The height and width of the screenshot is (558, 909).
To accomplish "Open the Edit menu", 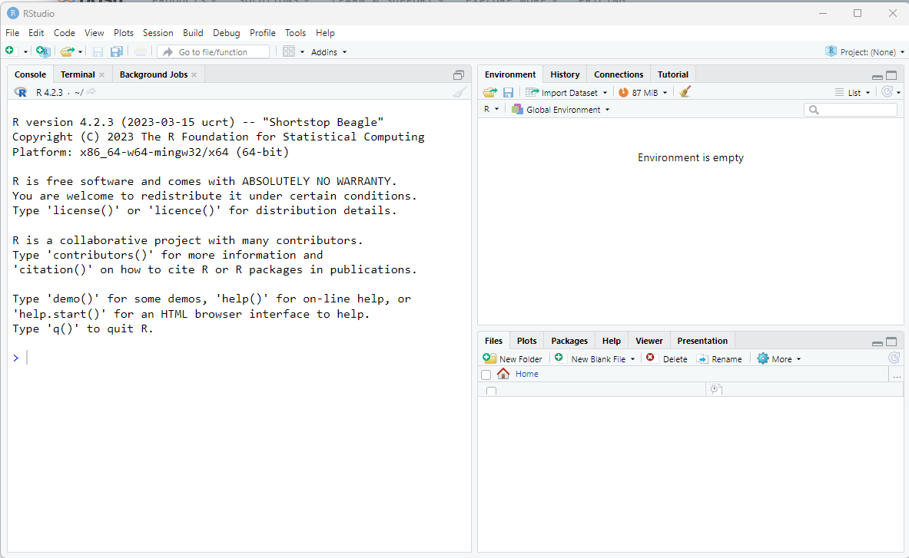I will 36,33.
